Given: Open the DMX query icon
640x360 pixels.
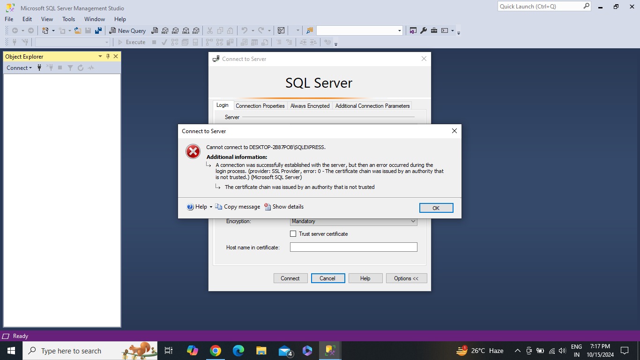Looking at the screenshot, I should pyautogui.click(x=175, y=30).
